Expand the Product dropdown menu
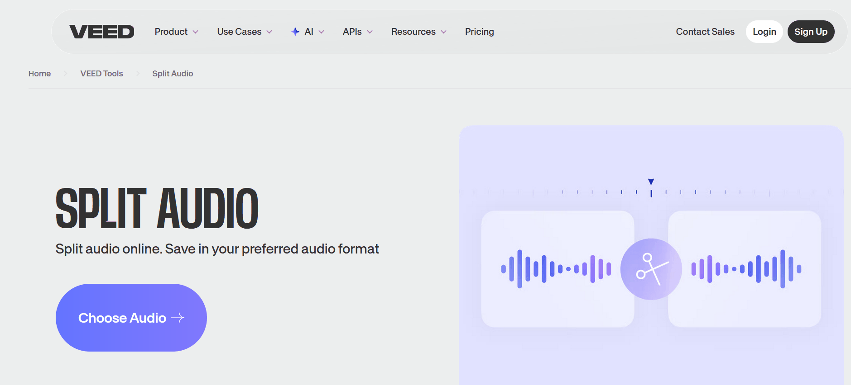Image resolution: width=851 pixels, height=385 pixels. click(176, 32)
